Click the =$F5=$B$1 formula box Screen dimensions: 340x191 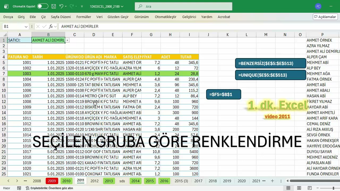pyautogui.click(x=223, y=94)
